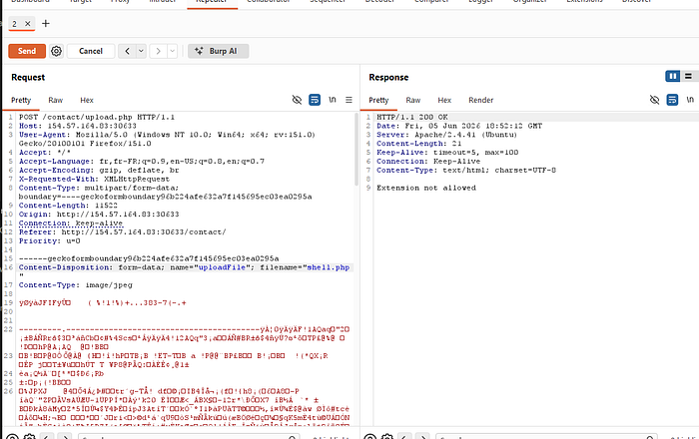Click the POST /contact/upload.php request line
Screen dimensions: 699x439
pos(97,117)
